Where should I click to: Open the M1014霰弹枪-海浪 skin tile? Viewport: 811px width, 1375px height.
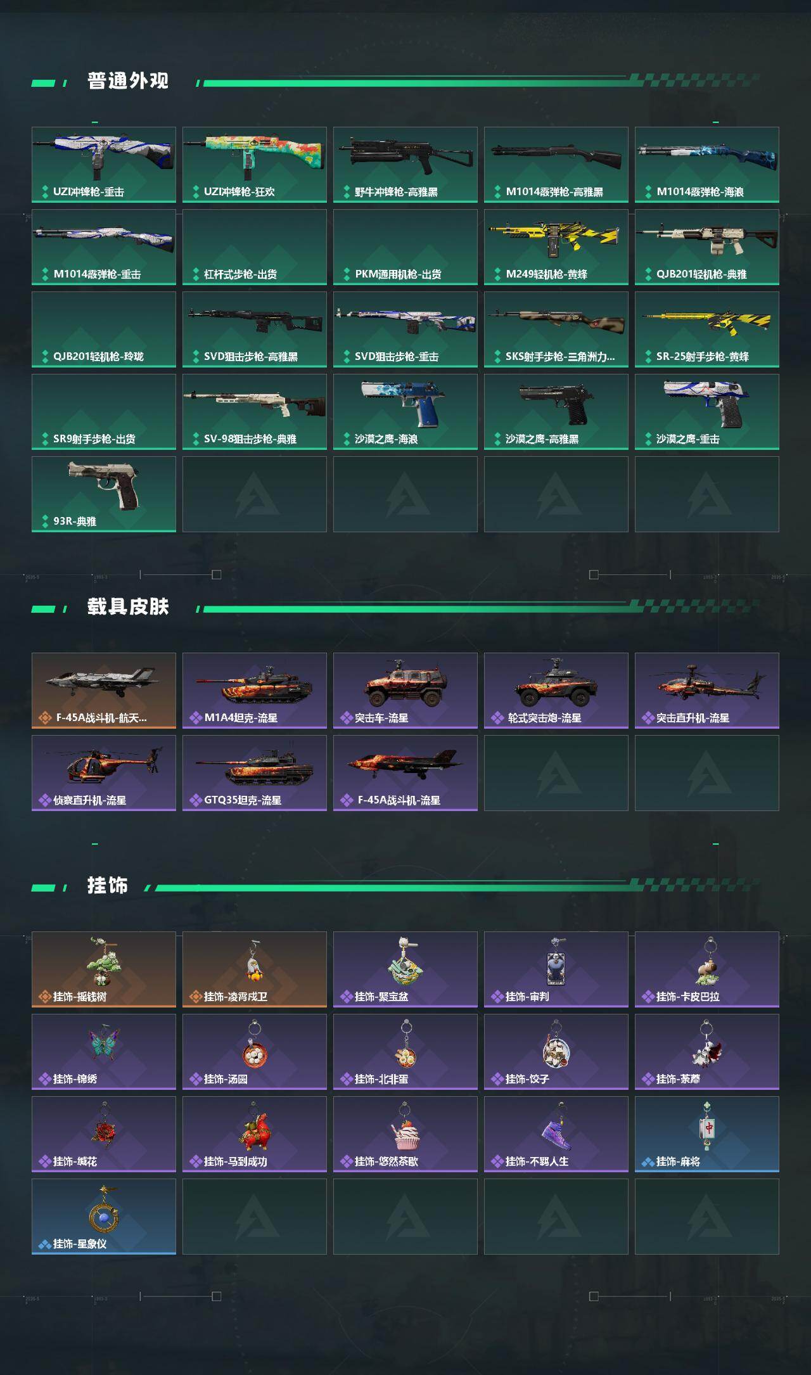[707, 165]
